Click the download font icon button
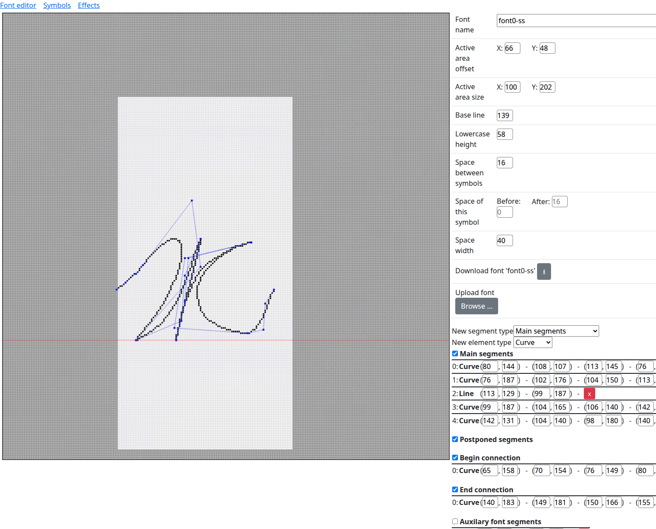 (544, 271)
